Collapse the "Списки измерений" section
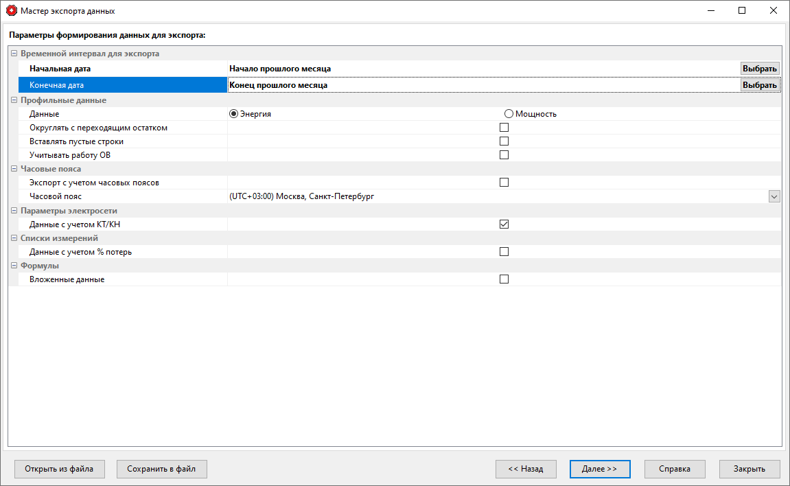This screenshot has height=486, width=790. click(x=14, y=238)
